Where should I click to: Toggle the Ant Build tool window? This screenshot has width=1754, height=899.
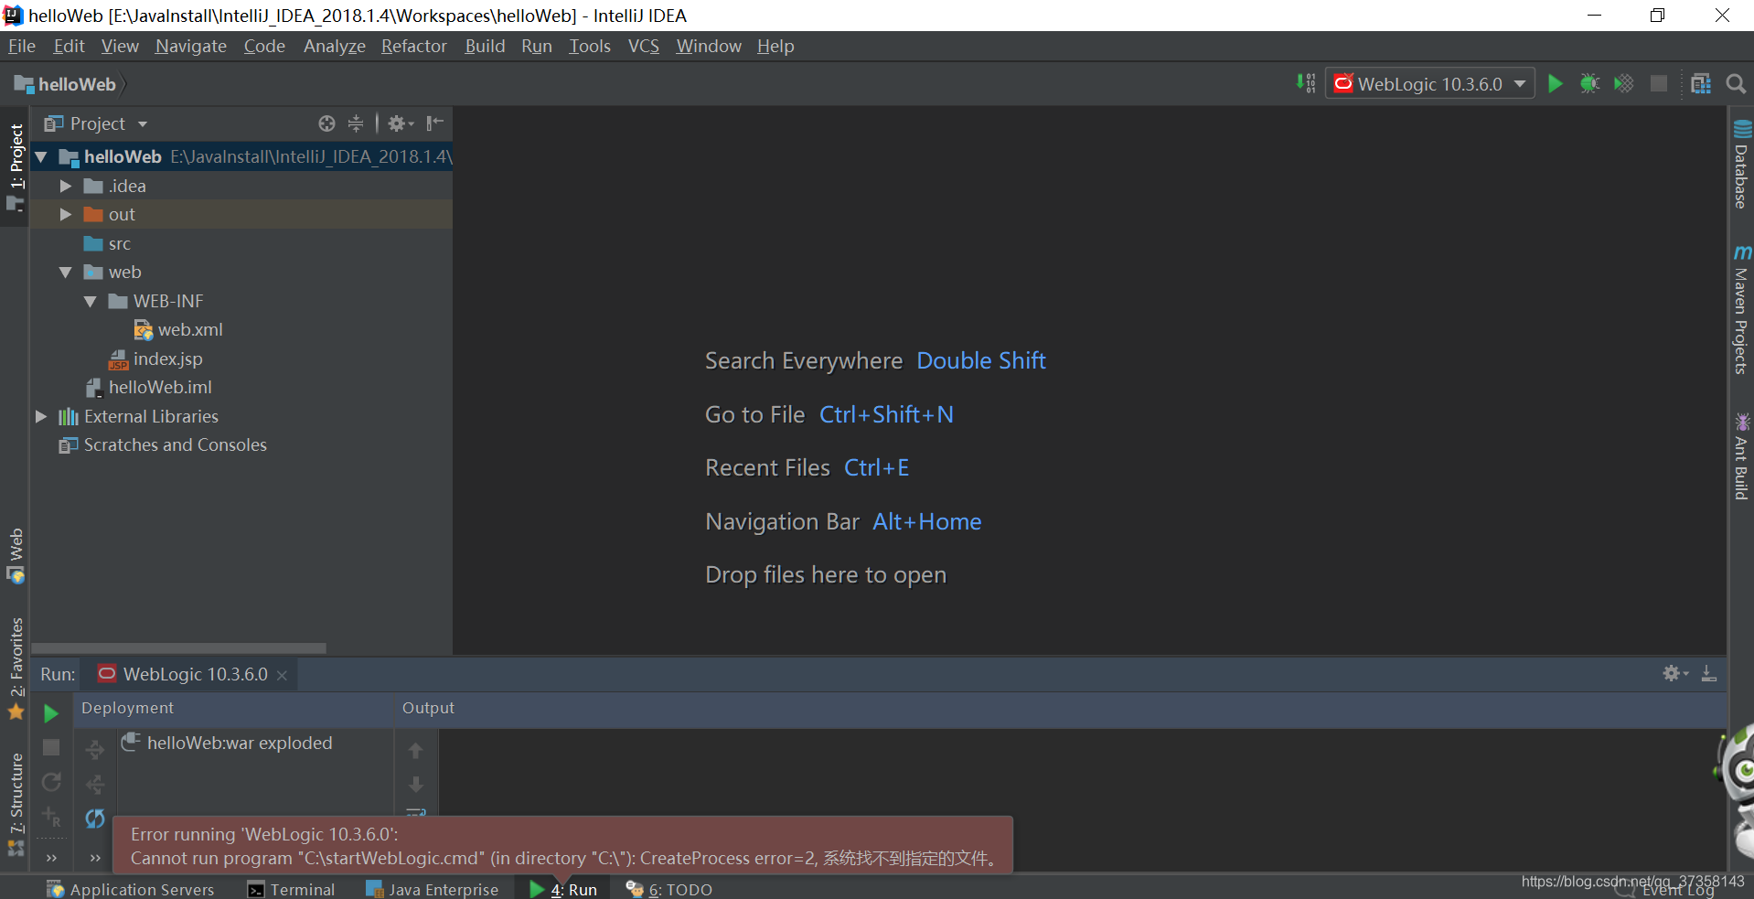click(1741, 456)
